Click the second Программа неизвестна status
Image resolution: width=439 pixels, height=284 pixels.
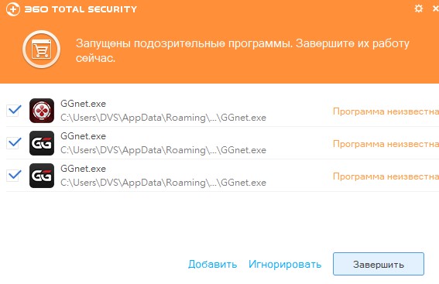coord(386,144)
